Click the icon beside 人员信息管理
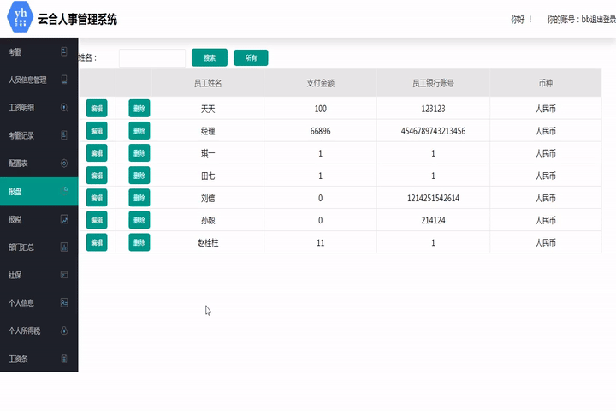 [64, 80]
